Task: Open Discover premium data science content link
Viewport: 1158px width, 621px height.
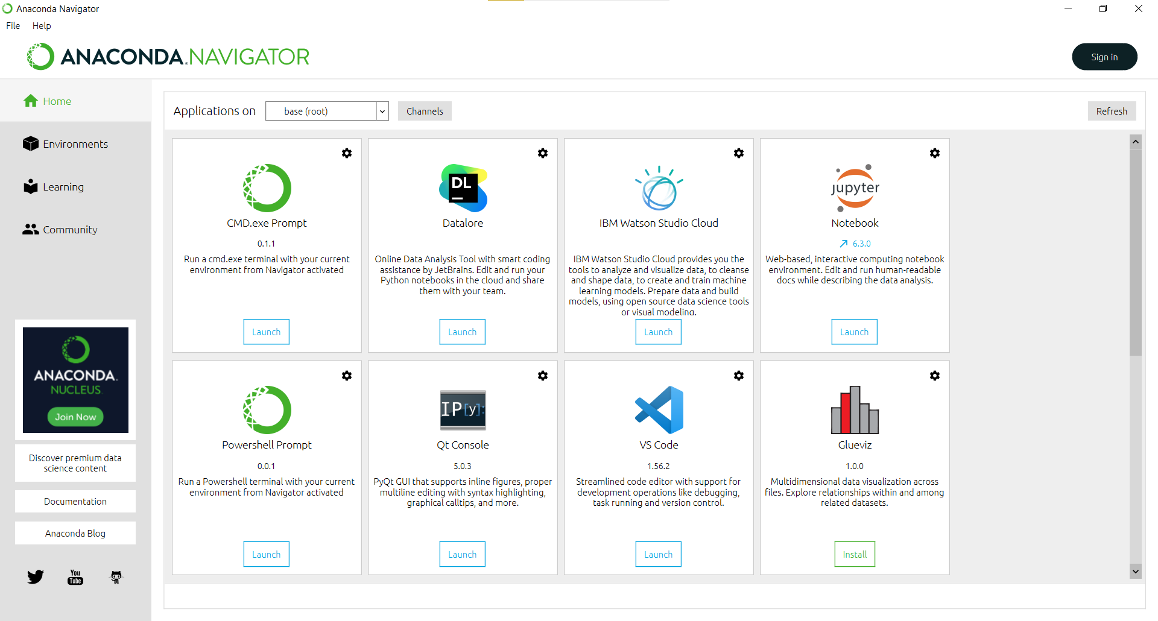Action: coord(75,463)
